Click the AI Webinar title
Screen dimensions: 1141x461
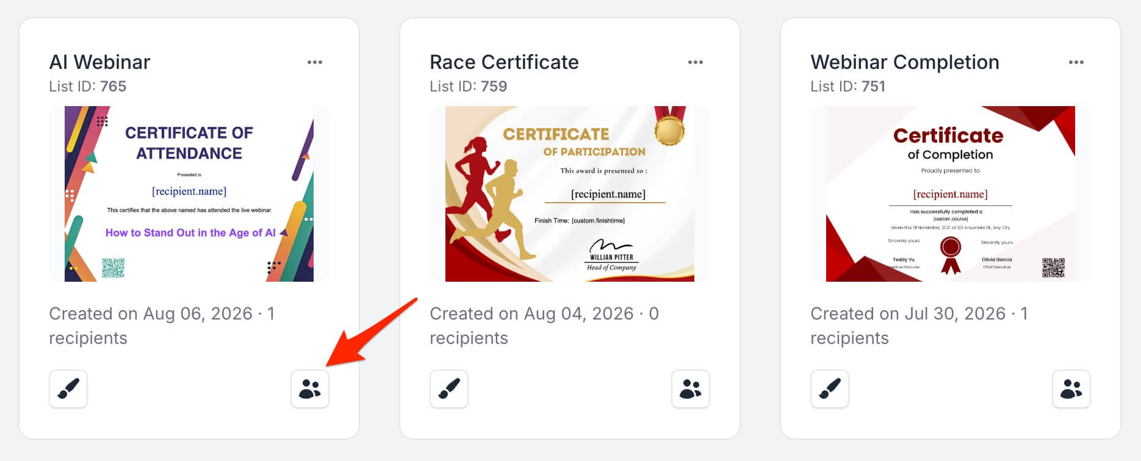(99, 62)
